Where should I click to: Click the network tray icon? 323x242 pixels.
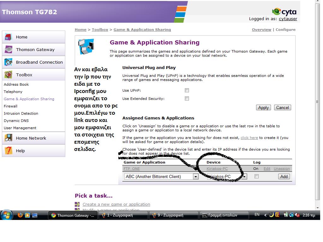click(x=291, y=215)
